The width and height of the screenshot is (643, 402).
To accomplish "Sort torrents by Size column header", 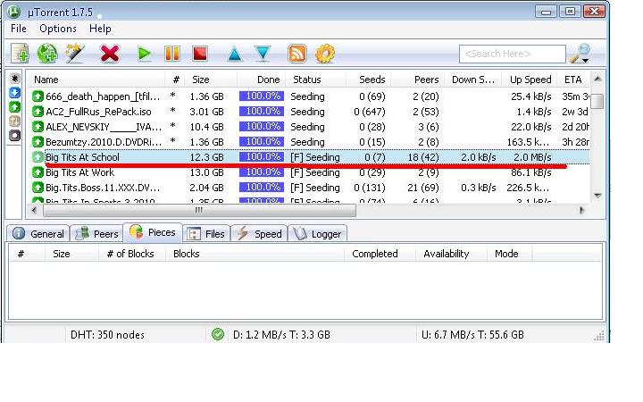I will pyautogui.click(x=201, y=80).
